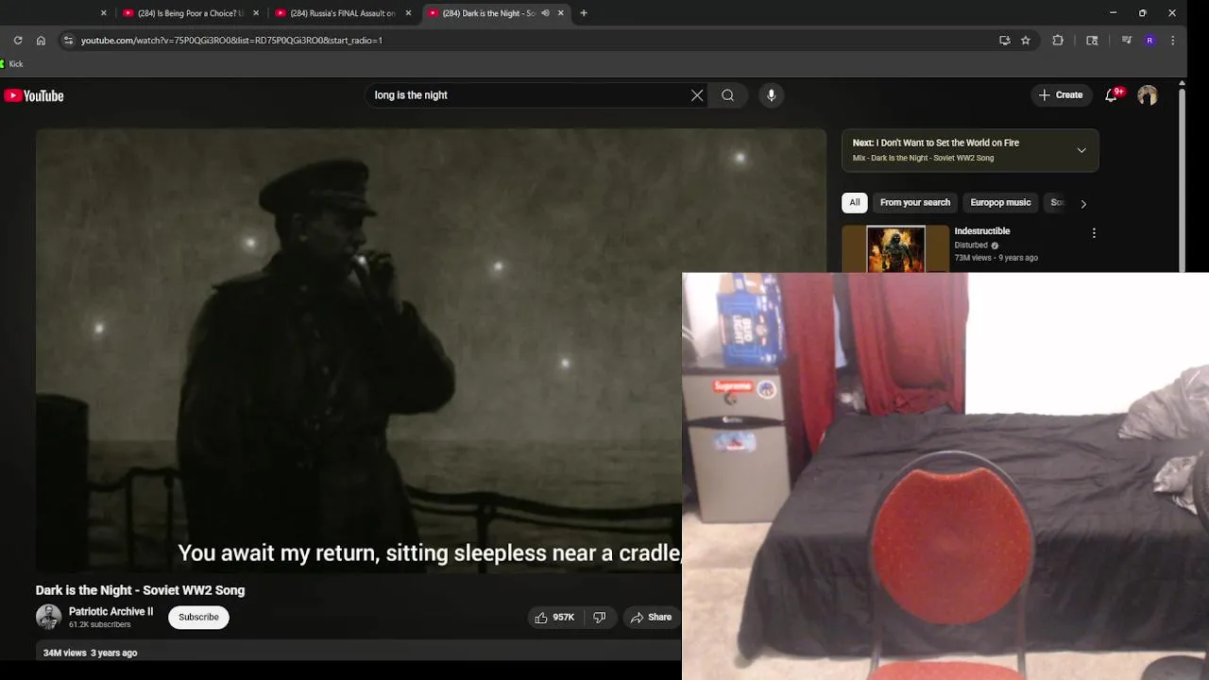Select the All filter chip
Image resolution: width=1209 pixels, height=680 pixels.
tap(855, 202)
